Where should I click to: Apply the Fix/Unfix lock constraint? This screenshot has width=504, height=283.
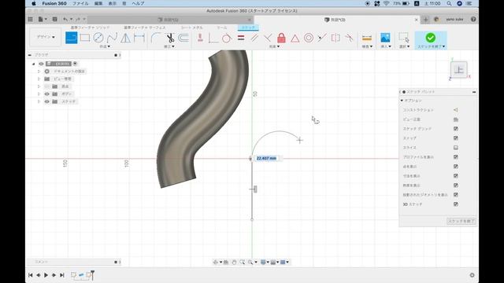point(281,38)
